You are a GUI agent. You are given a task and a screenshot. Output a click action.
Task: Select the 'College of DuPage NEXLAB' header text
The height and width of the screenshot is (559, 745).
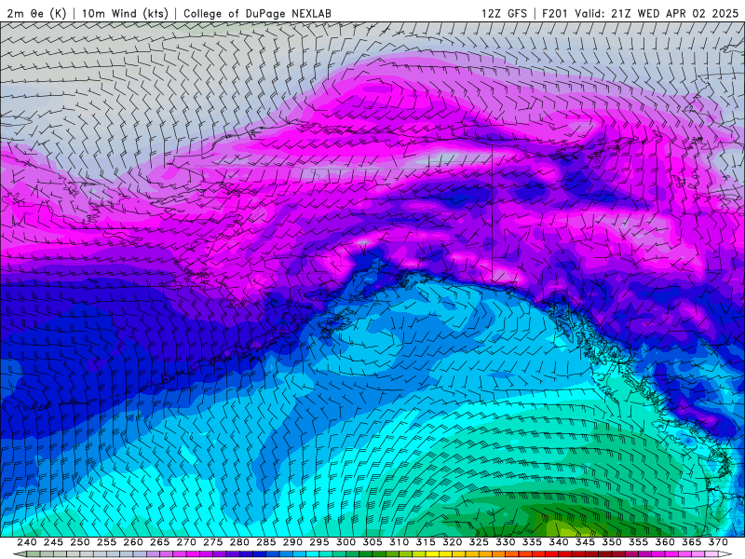point(257,13)
